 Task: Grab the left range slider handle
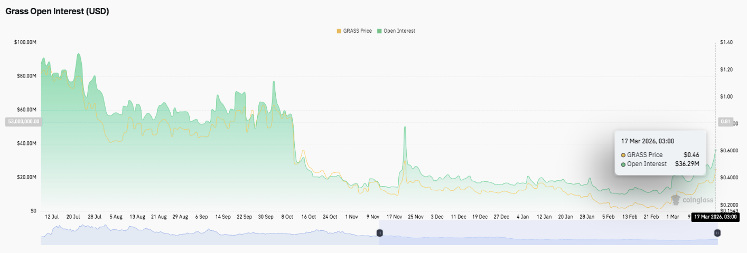379,232
